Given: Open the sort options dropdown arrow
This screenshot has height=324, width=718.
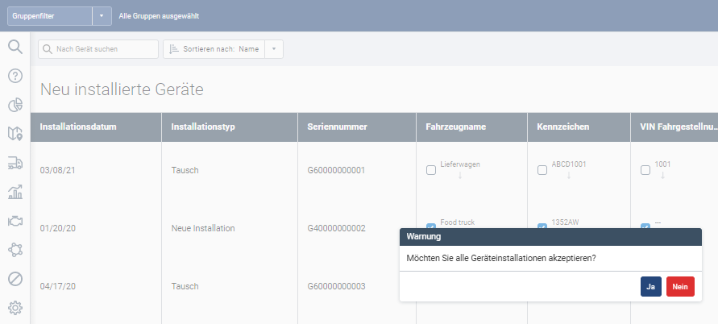Looking at the screenshot, I should [273, 49].
